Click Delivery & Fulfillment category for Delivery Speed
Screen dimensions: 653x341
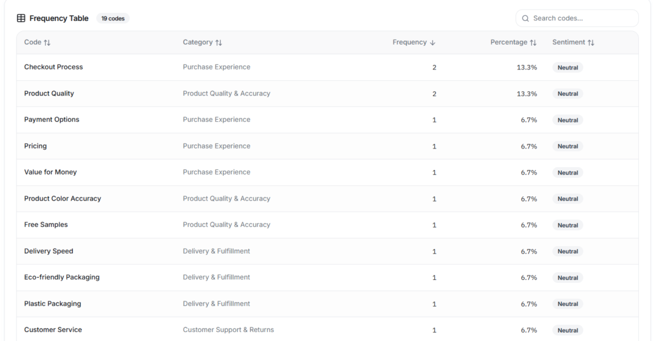216,251
